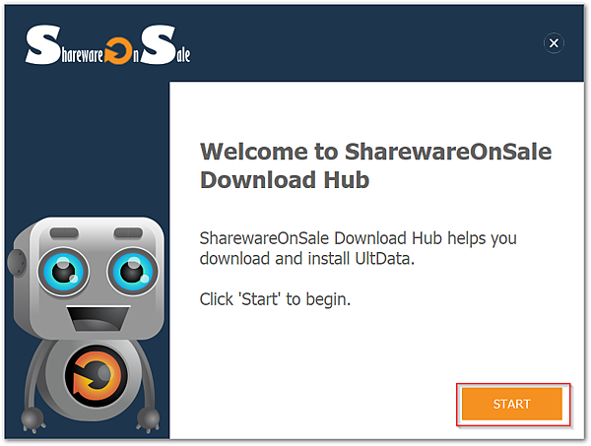Click the robot's side ear knob
The width and height of the screenshot is (591, 446).
point(17,263)
